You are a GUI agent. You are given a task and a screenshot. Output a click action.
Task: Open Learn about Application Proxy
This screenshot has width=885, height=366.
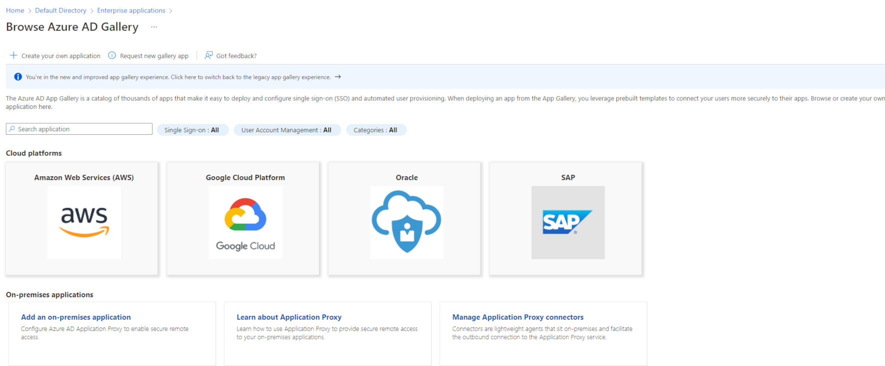pos(289,317)
